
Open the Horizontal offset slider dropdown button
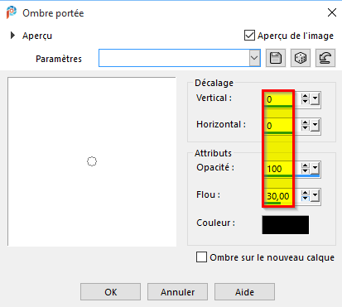[315, 126]
